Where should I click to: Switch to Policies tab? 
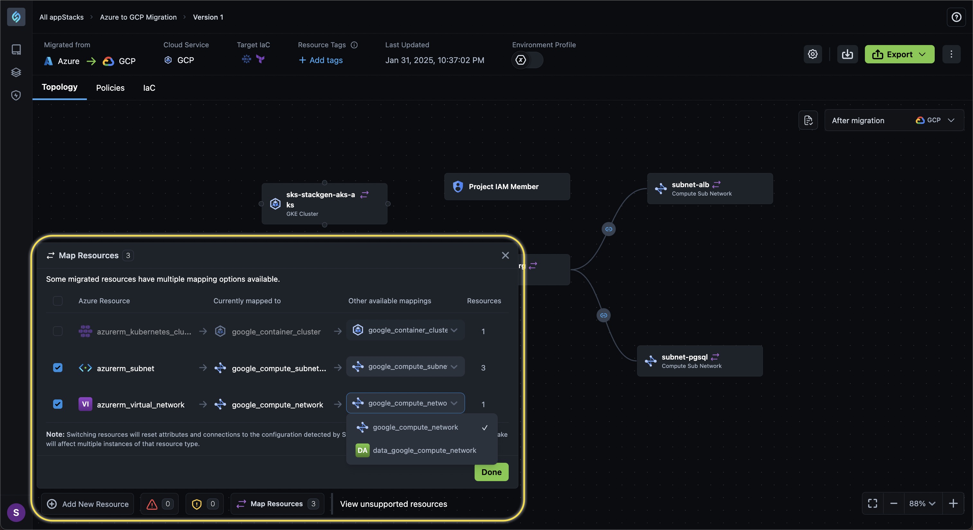(x=110, y=88)
